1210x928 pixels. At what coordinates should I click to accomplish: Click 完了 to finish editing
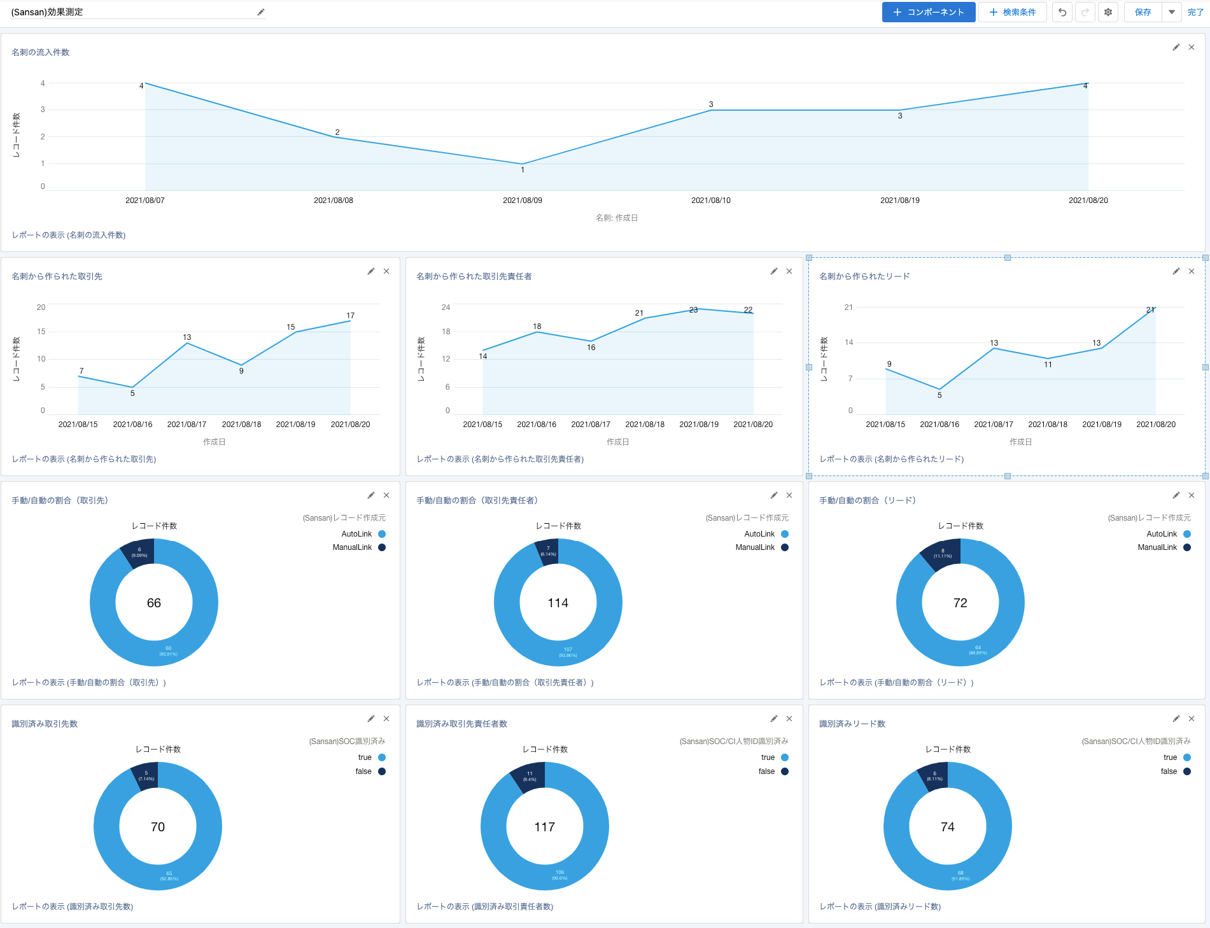pyautogui.click(x=1195, y=12)
